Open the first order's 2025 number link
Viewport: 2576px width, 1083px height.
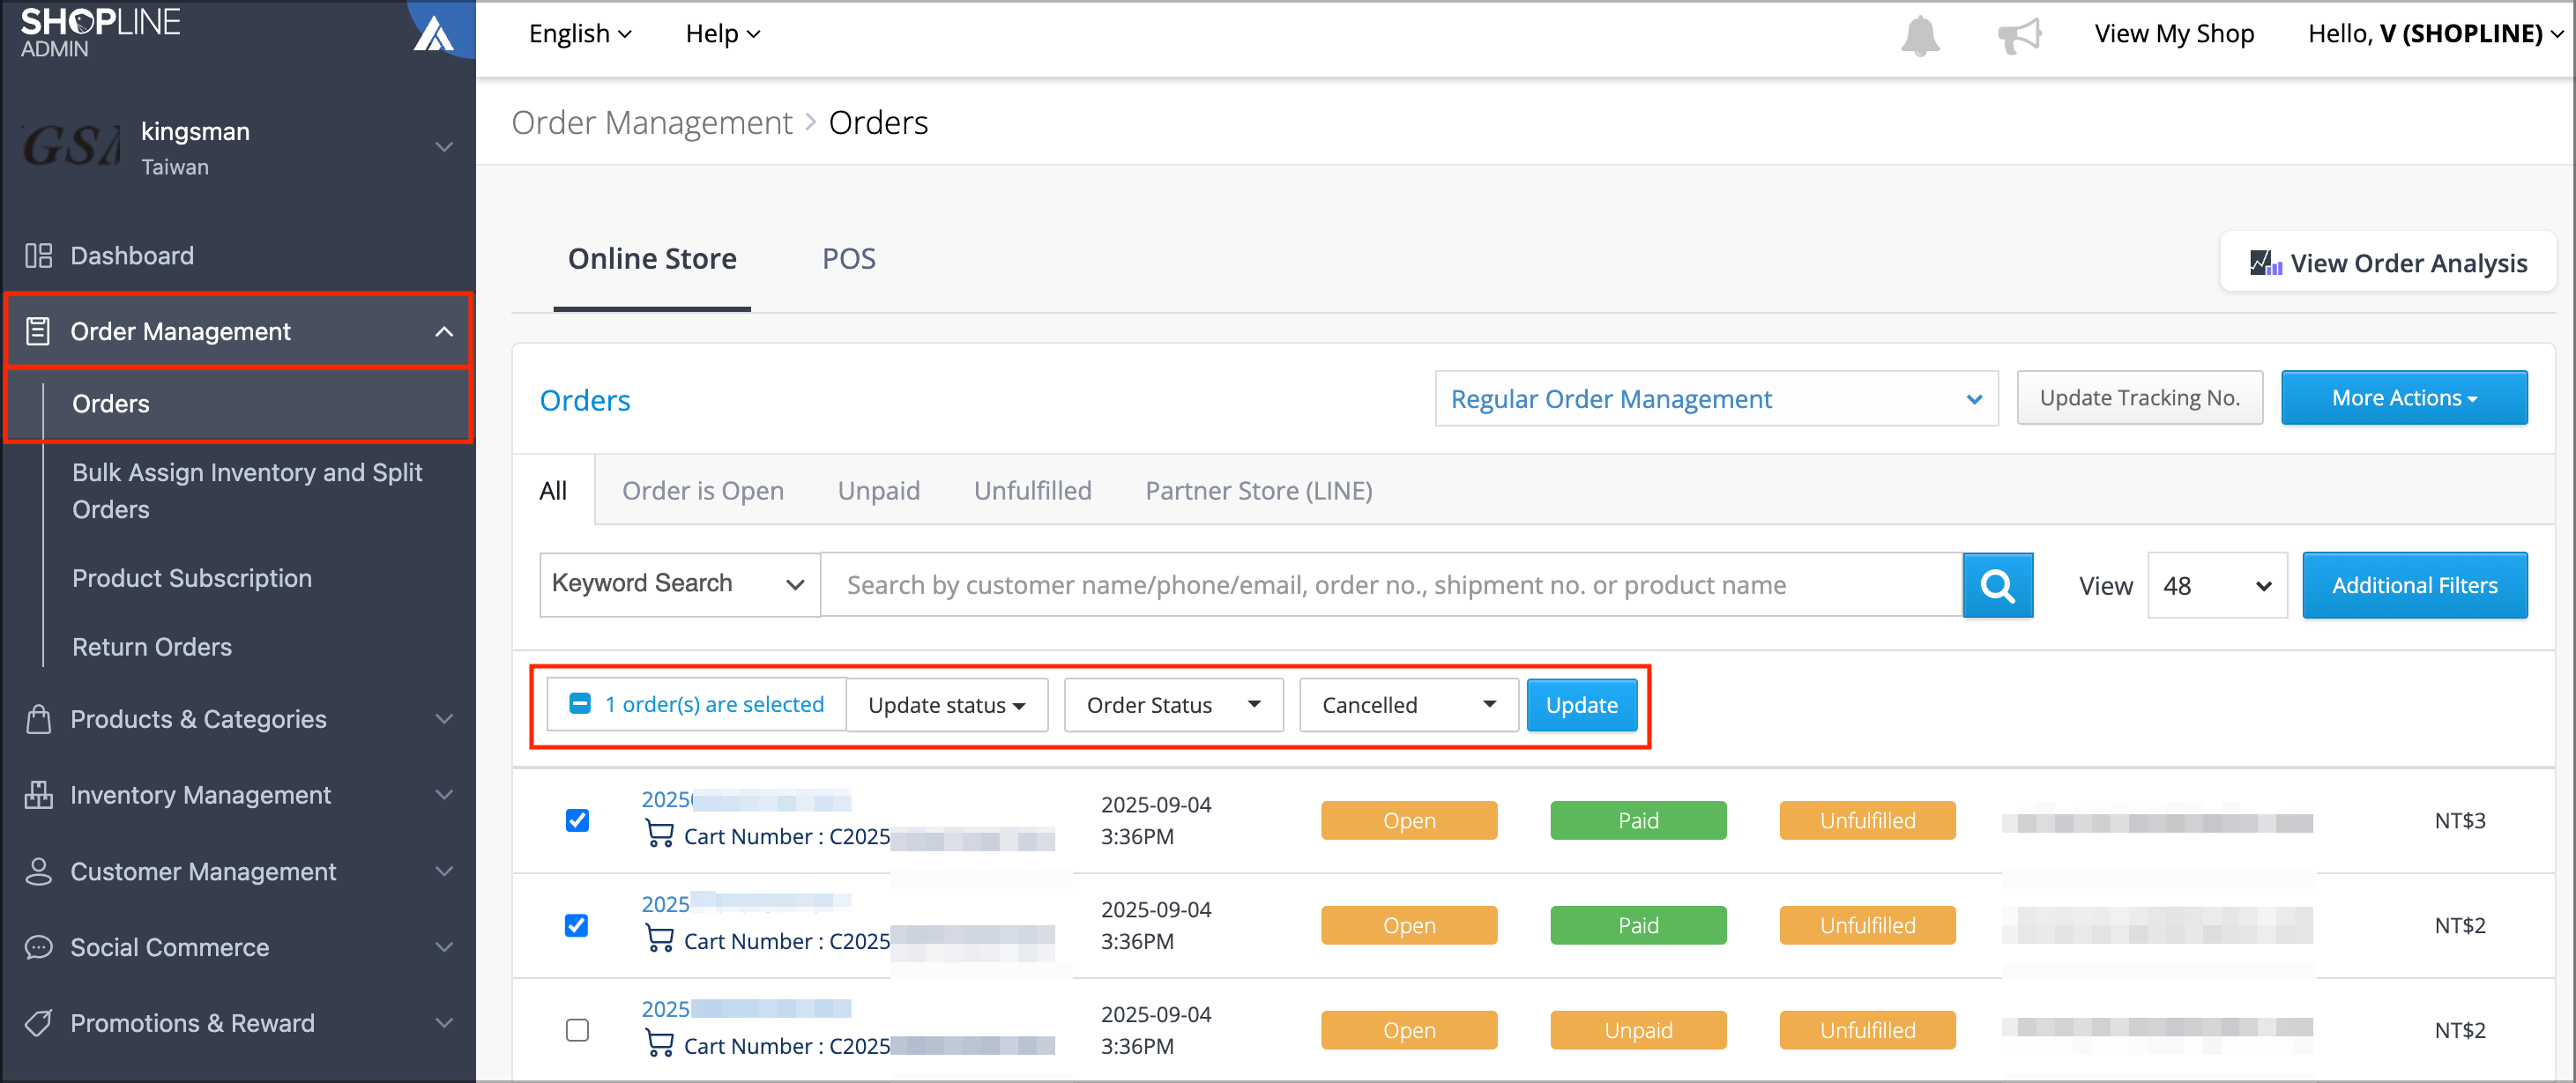[745, 800]
